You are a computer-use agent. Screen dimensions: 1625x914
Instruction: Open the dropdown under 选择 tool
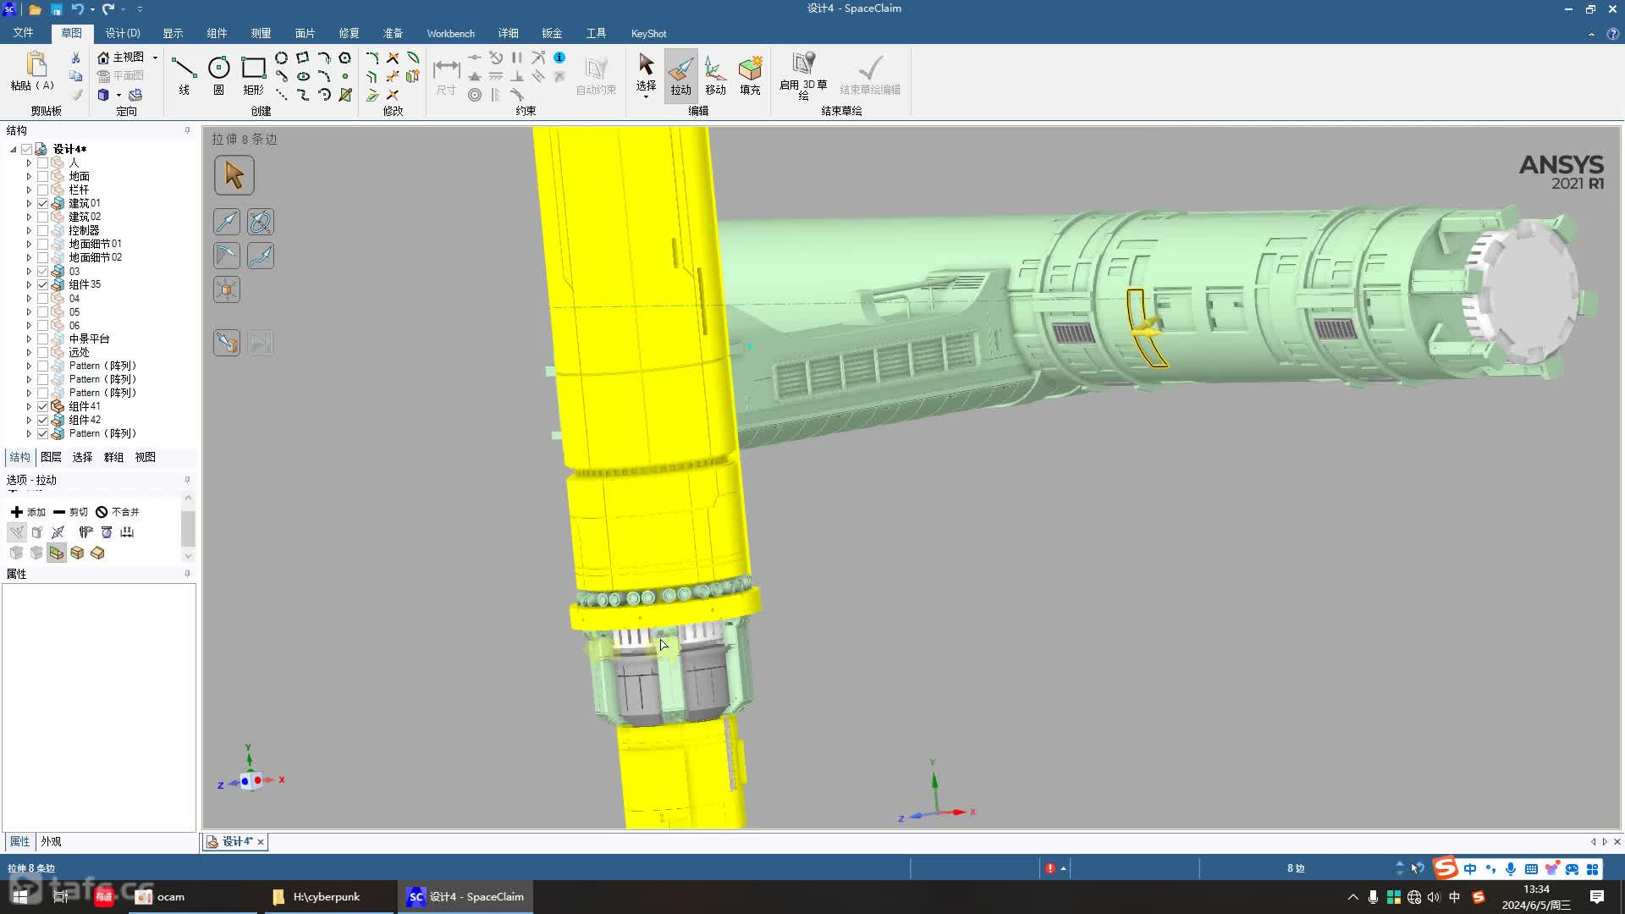point(646,97)
